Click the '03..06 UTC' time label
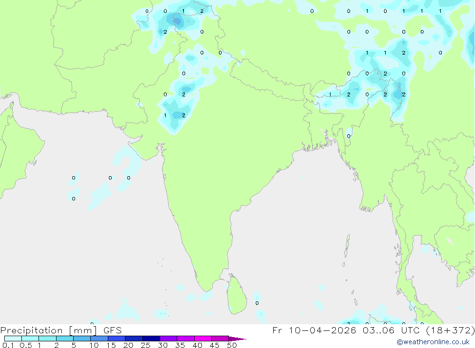This screenshot has width=475, height=348. pyautogui.click(x=391, y=330)
